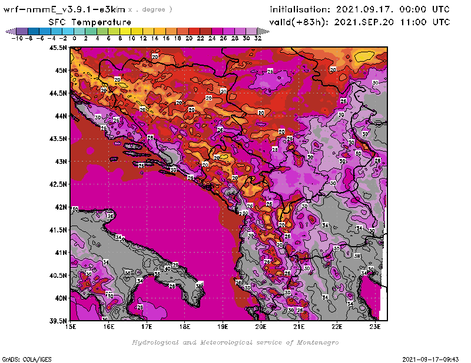Pick the green legend swatch between 2 and 4
The height and width of the screenshot is (363, 471).
pos(91,31)
